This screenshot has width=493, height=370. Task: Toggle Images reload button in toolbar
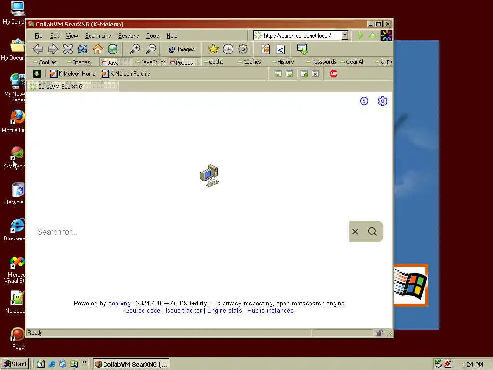pyautogui.click(x=182, y=50)
